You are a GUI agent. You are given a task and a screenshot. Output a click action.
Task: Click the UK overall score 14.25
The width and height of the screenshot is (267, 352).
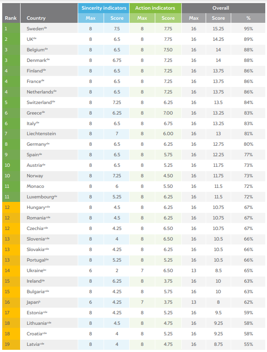coord(218,39)
